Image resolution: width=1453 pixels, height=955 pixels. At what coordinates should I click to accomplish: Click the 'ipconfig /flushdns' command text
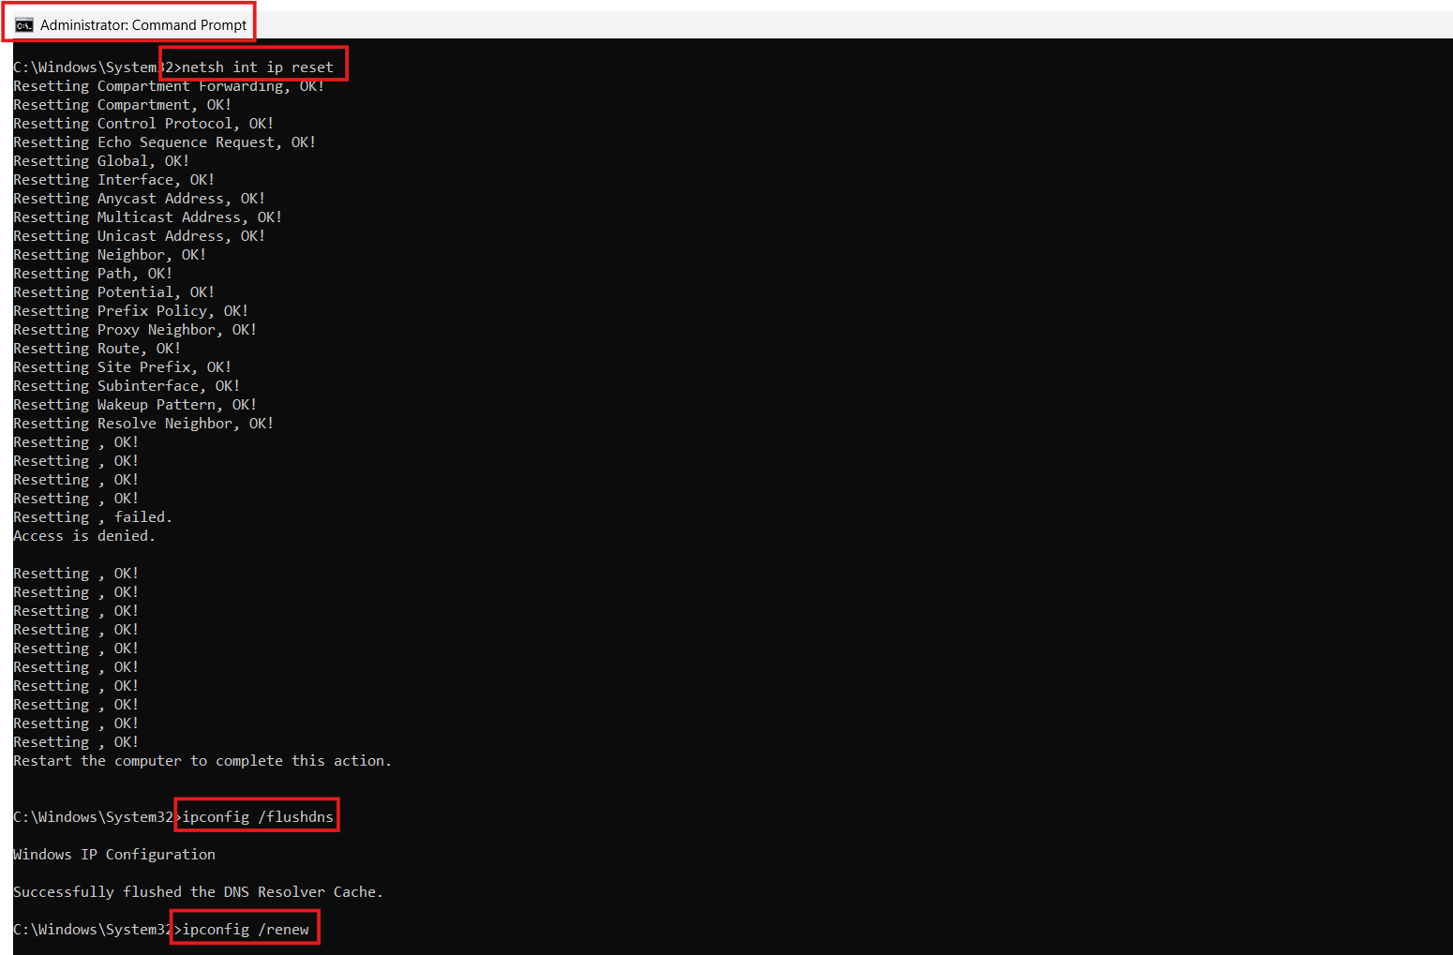[x=256, y=816]
